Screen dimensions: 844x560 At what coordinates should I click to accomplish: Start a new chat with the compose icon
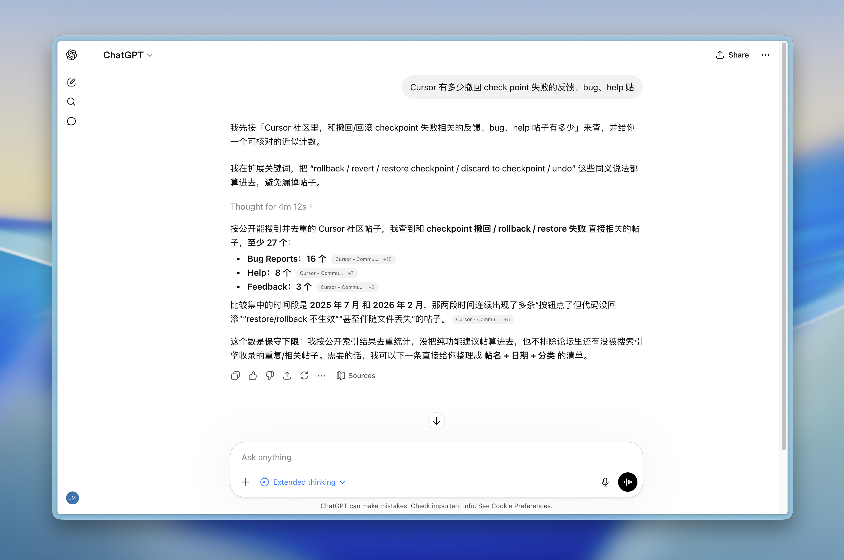71,82
